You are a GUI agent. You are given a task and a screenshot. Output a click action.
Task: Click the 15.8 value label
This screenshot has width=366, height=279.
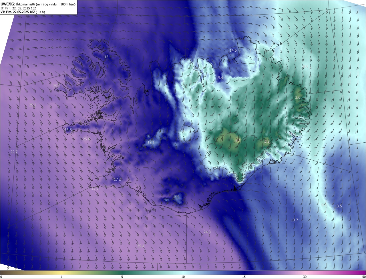[68, 130]
